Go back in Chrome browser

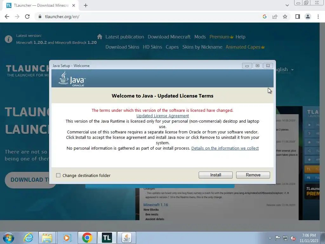7,17
